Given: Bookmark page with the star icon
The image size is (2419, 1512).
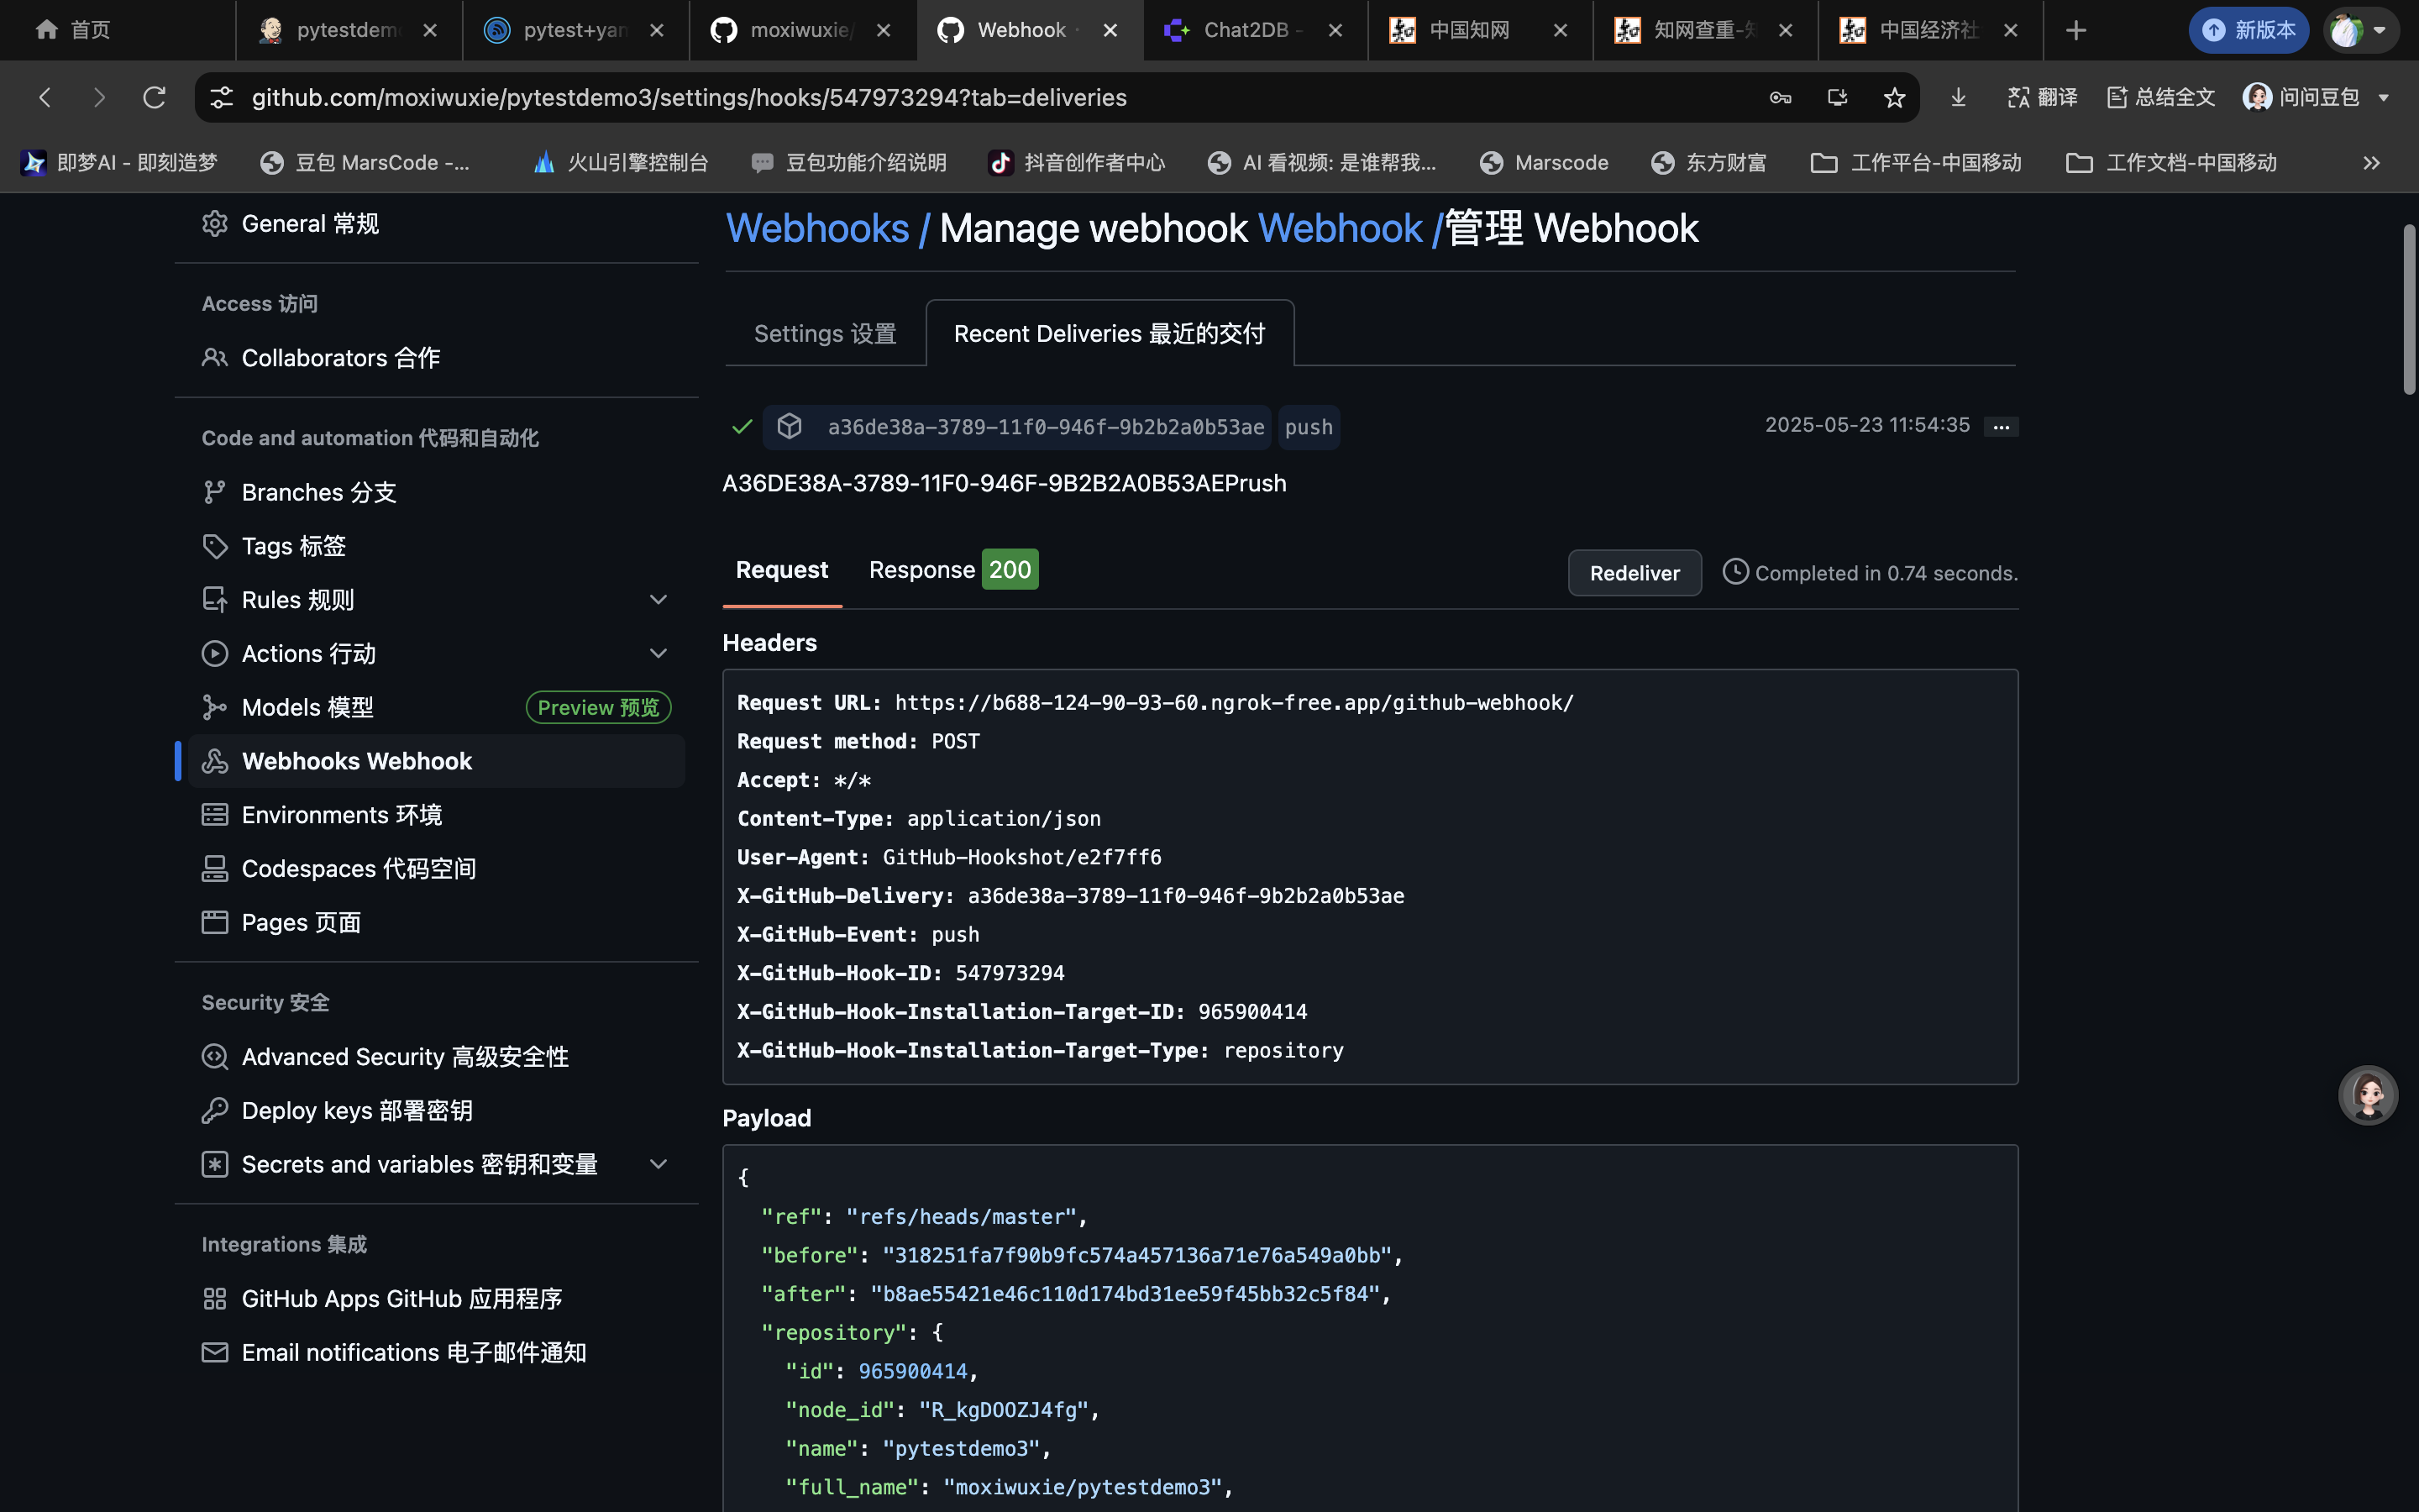Looking at the screenshot, I should (1893, 97).
